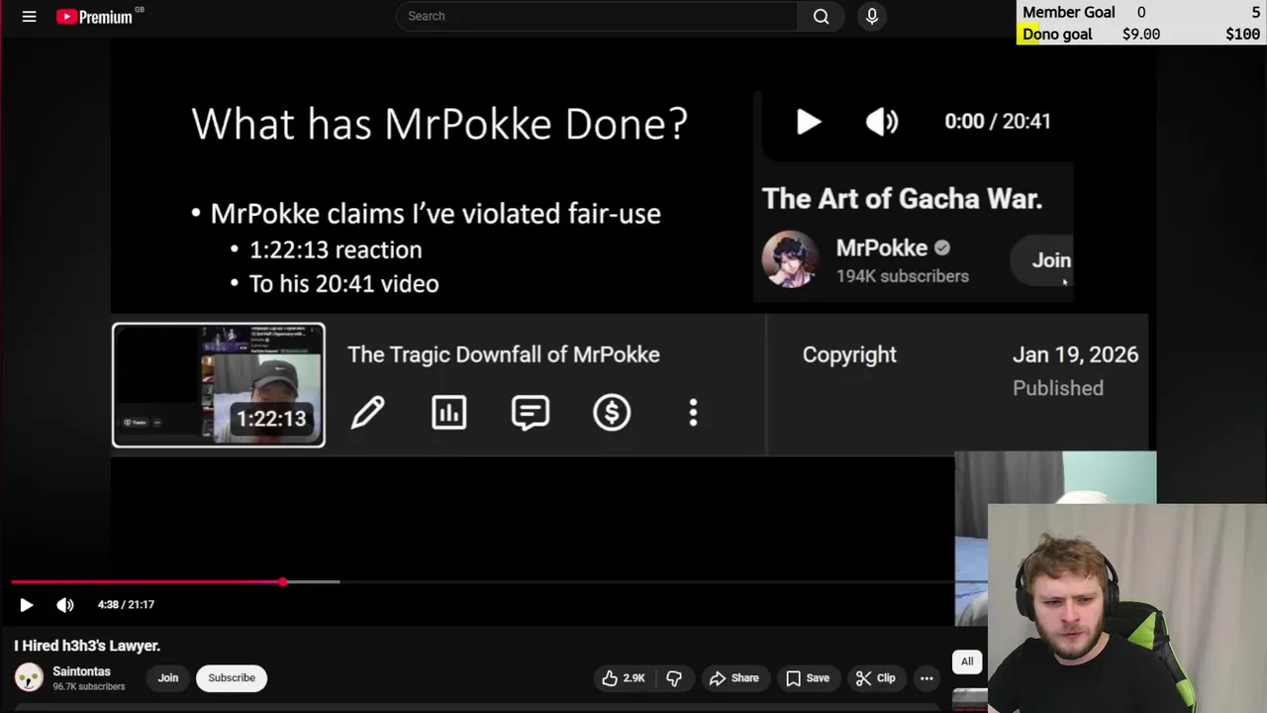
Task: Subscribe to the Saintontas channel
Action: (232, 677)
